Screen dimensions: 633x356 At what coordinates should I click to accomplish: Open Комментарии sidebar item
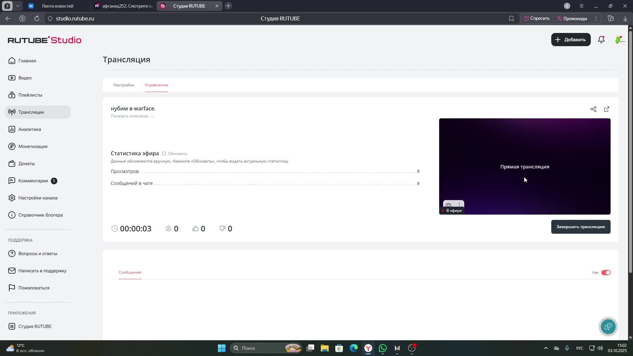pos(33,181)
